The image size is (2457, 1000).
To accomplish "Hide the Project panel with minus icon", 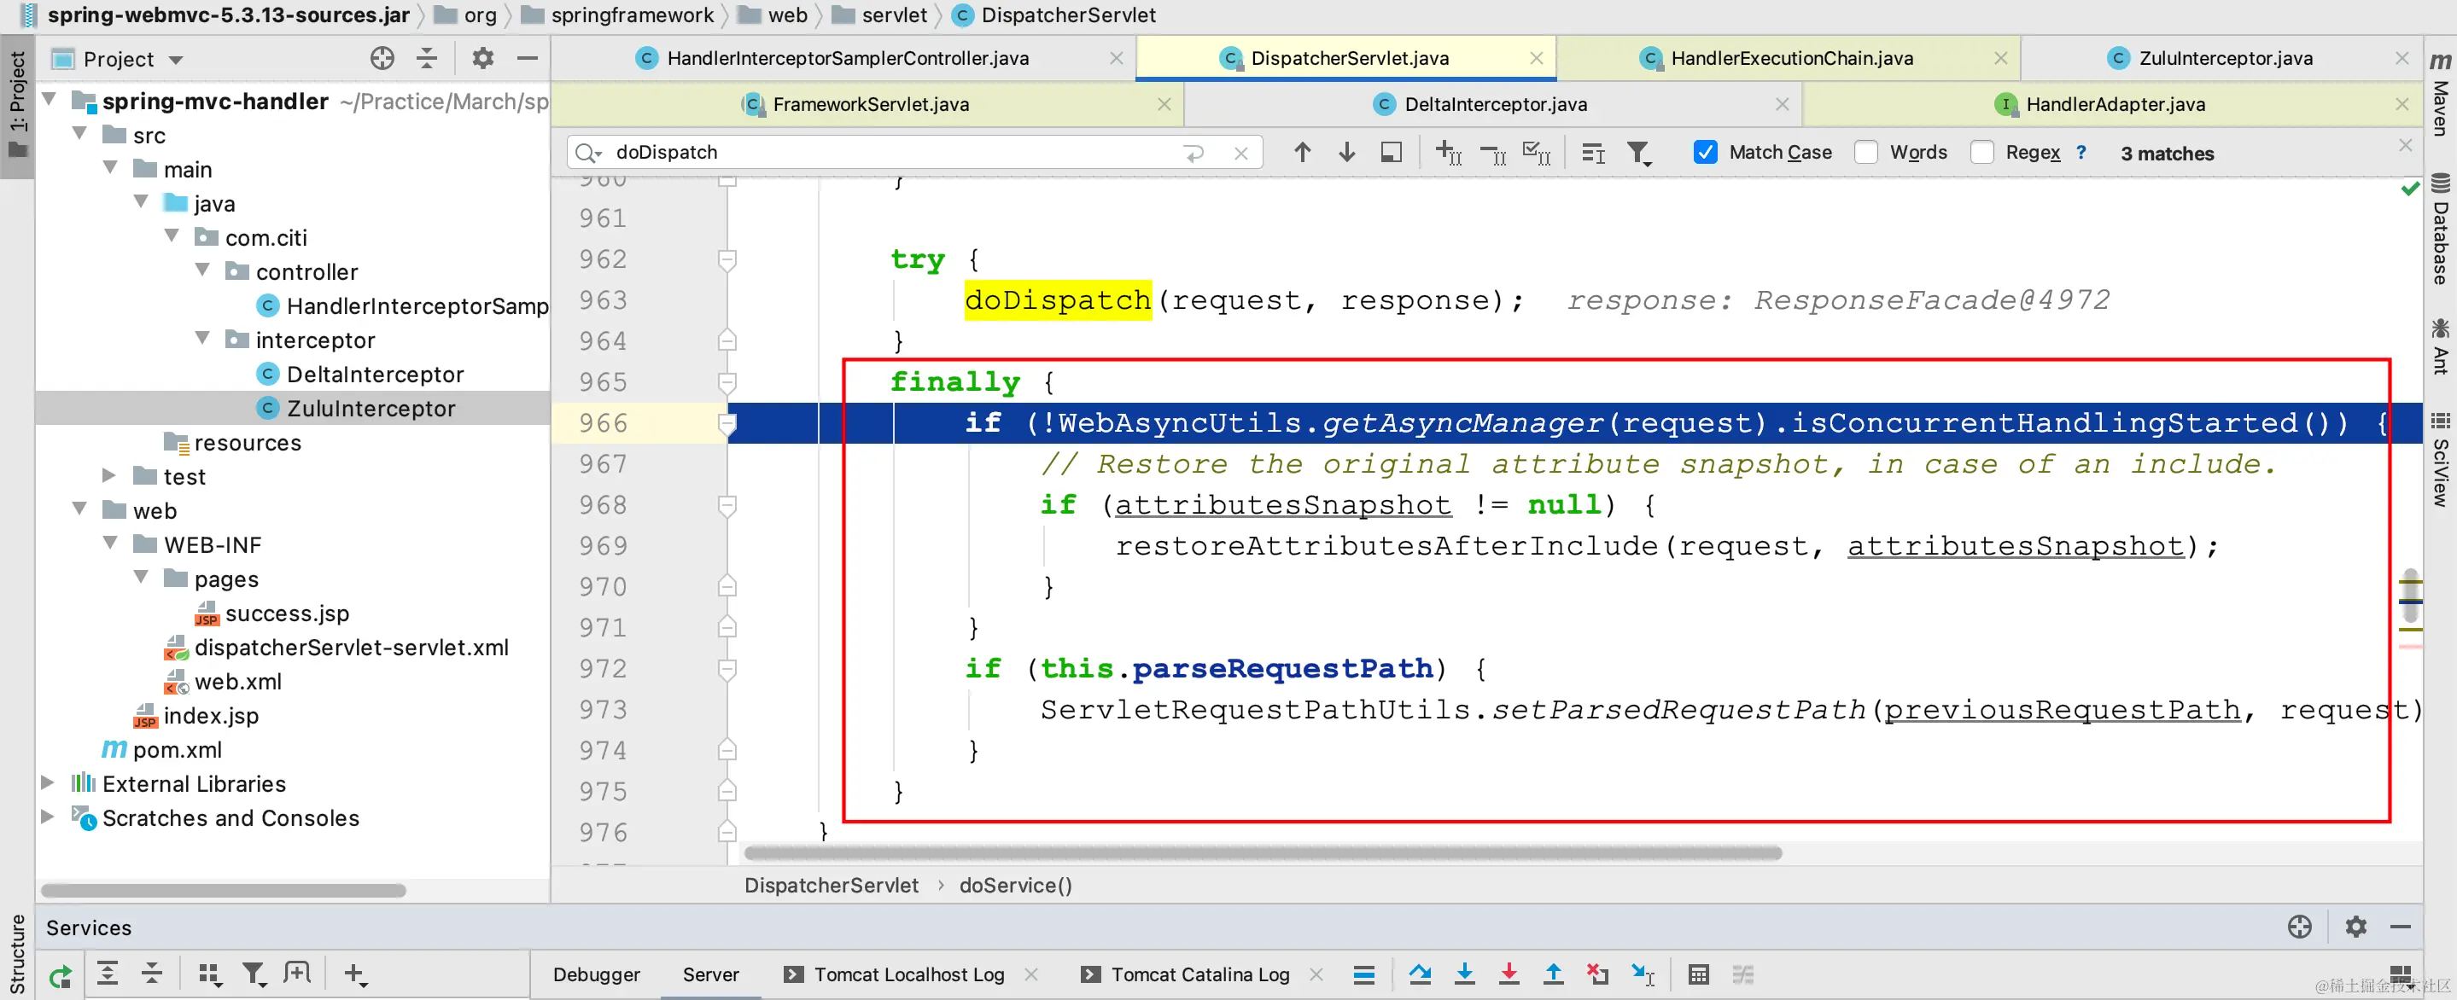I will 528,59.
